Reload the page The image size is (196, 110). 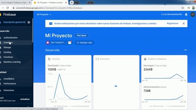click(7, 8)
